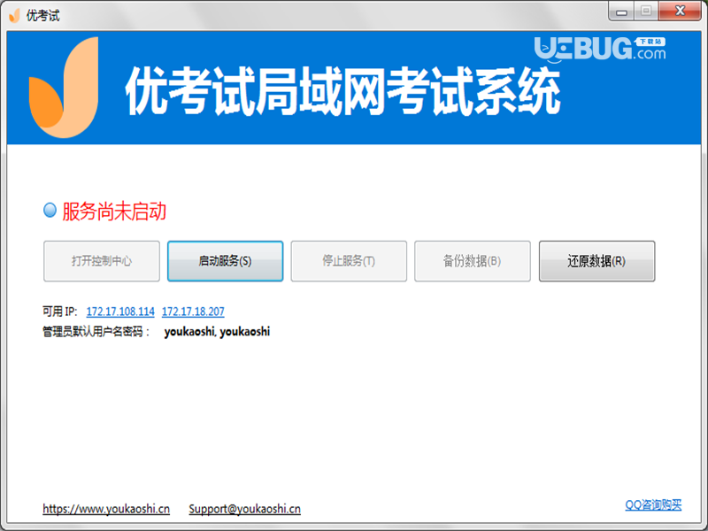The image size is (708, 531).
Task: Minimize the 优考试 window
Action: point(621,12)
